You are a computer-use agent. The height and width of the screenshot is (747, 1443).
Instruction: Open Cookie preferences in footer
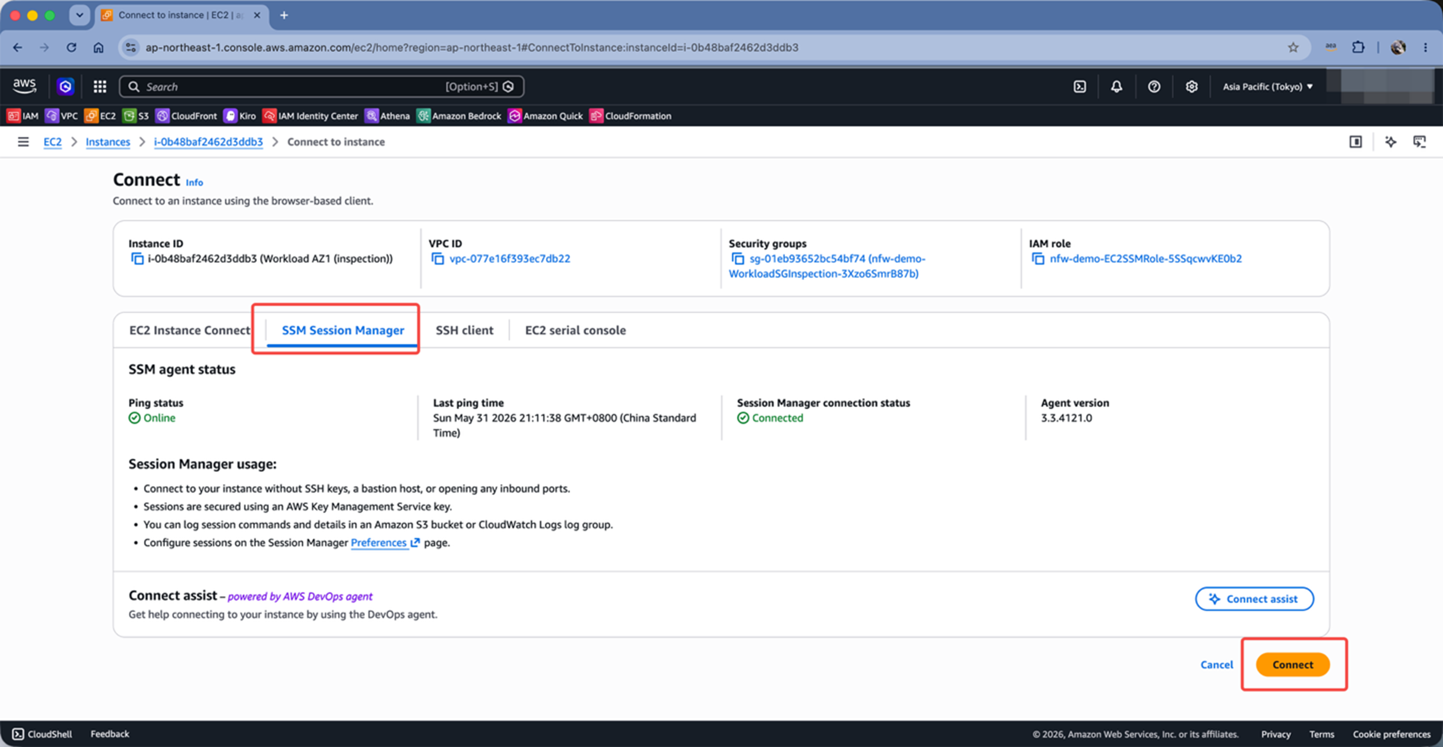pos(1392,734)
